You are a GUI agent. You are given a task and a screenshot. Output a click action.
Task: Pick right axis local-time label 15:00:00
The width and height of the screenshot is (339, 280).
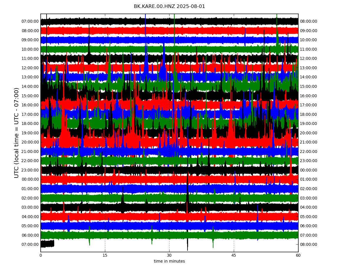pyautogui.click(x=309, y=86)
